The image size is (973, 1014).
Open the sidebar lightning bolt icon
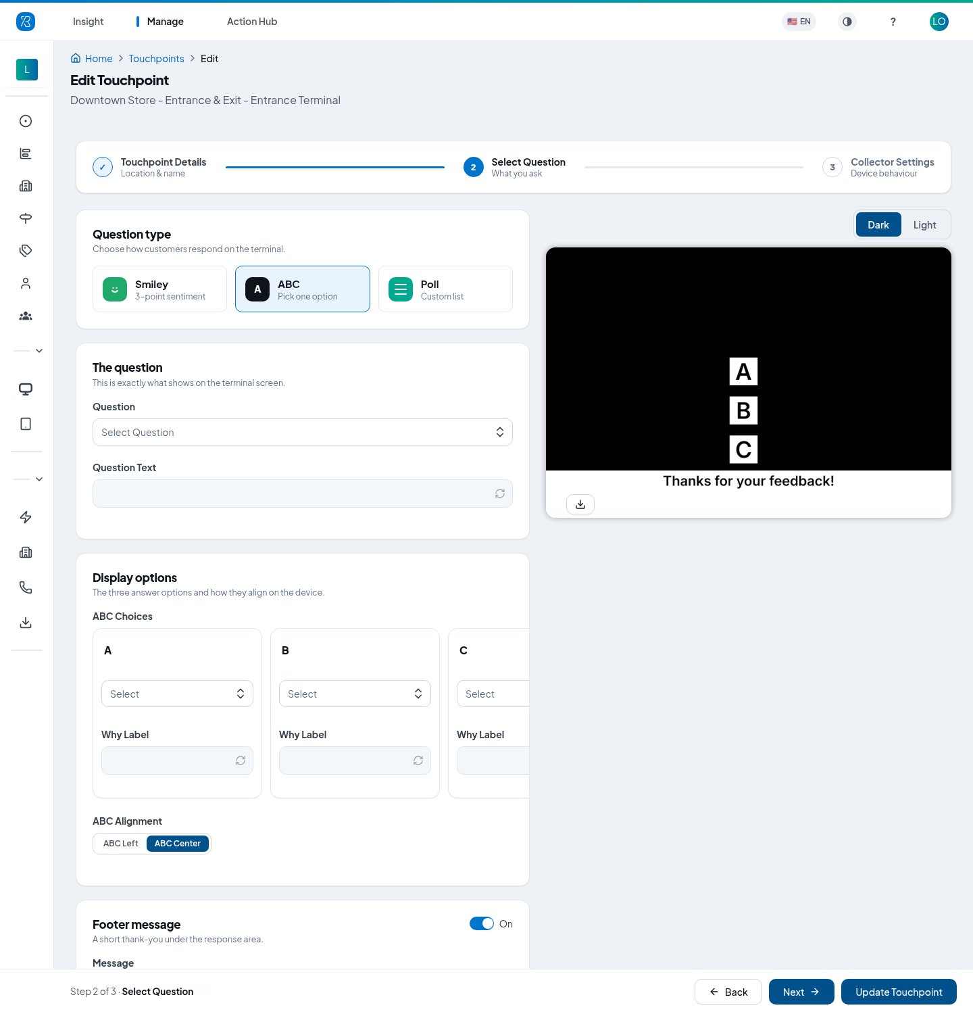click(x=26, y=517)
